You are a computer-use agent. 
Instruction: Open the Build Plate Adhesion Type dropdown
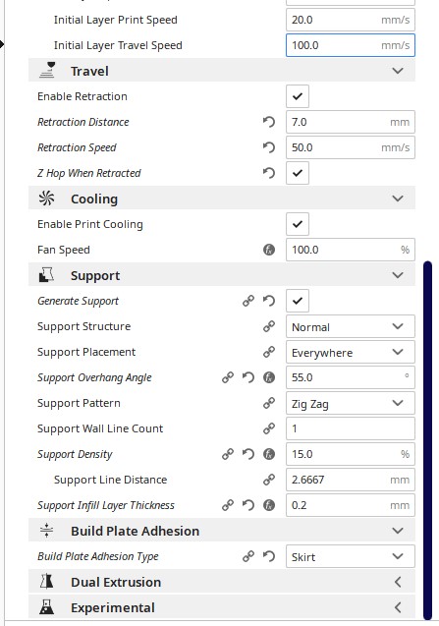(x=351, y=556)
